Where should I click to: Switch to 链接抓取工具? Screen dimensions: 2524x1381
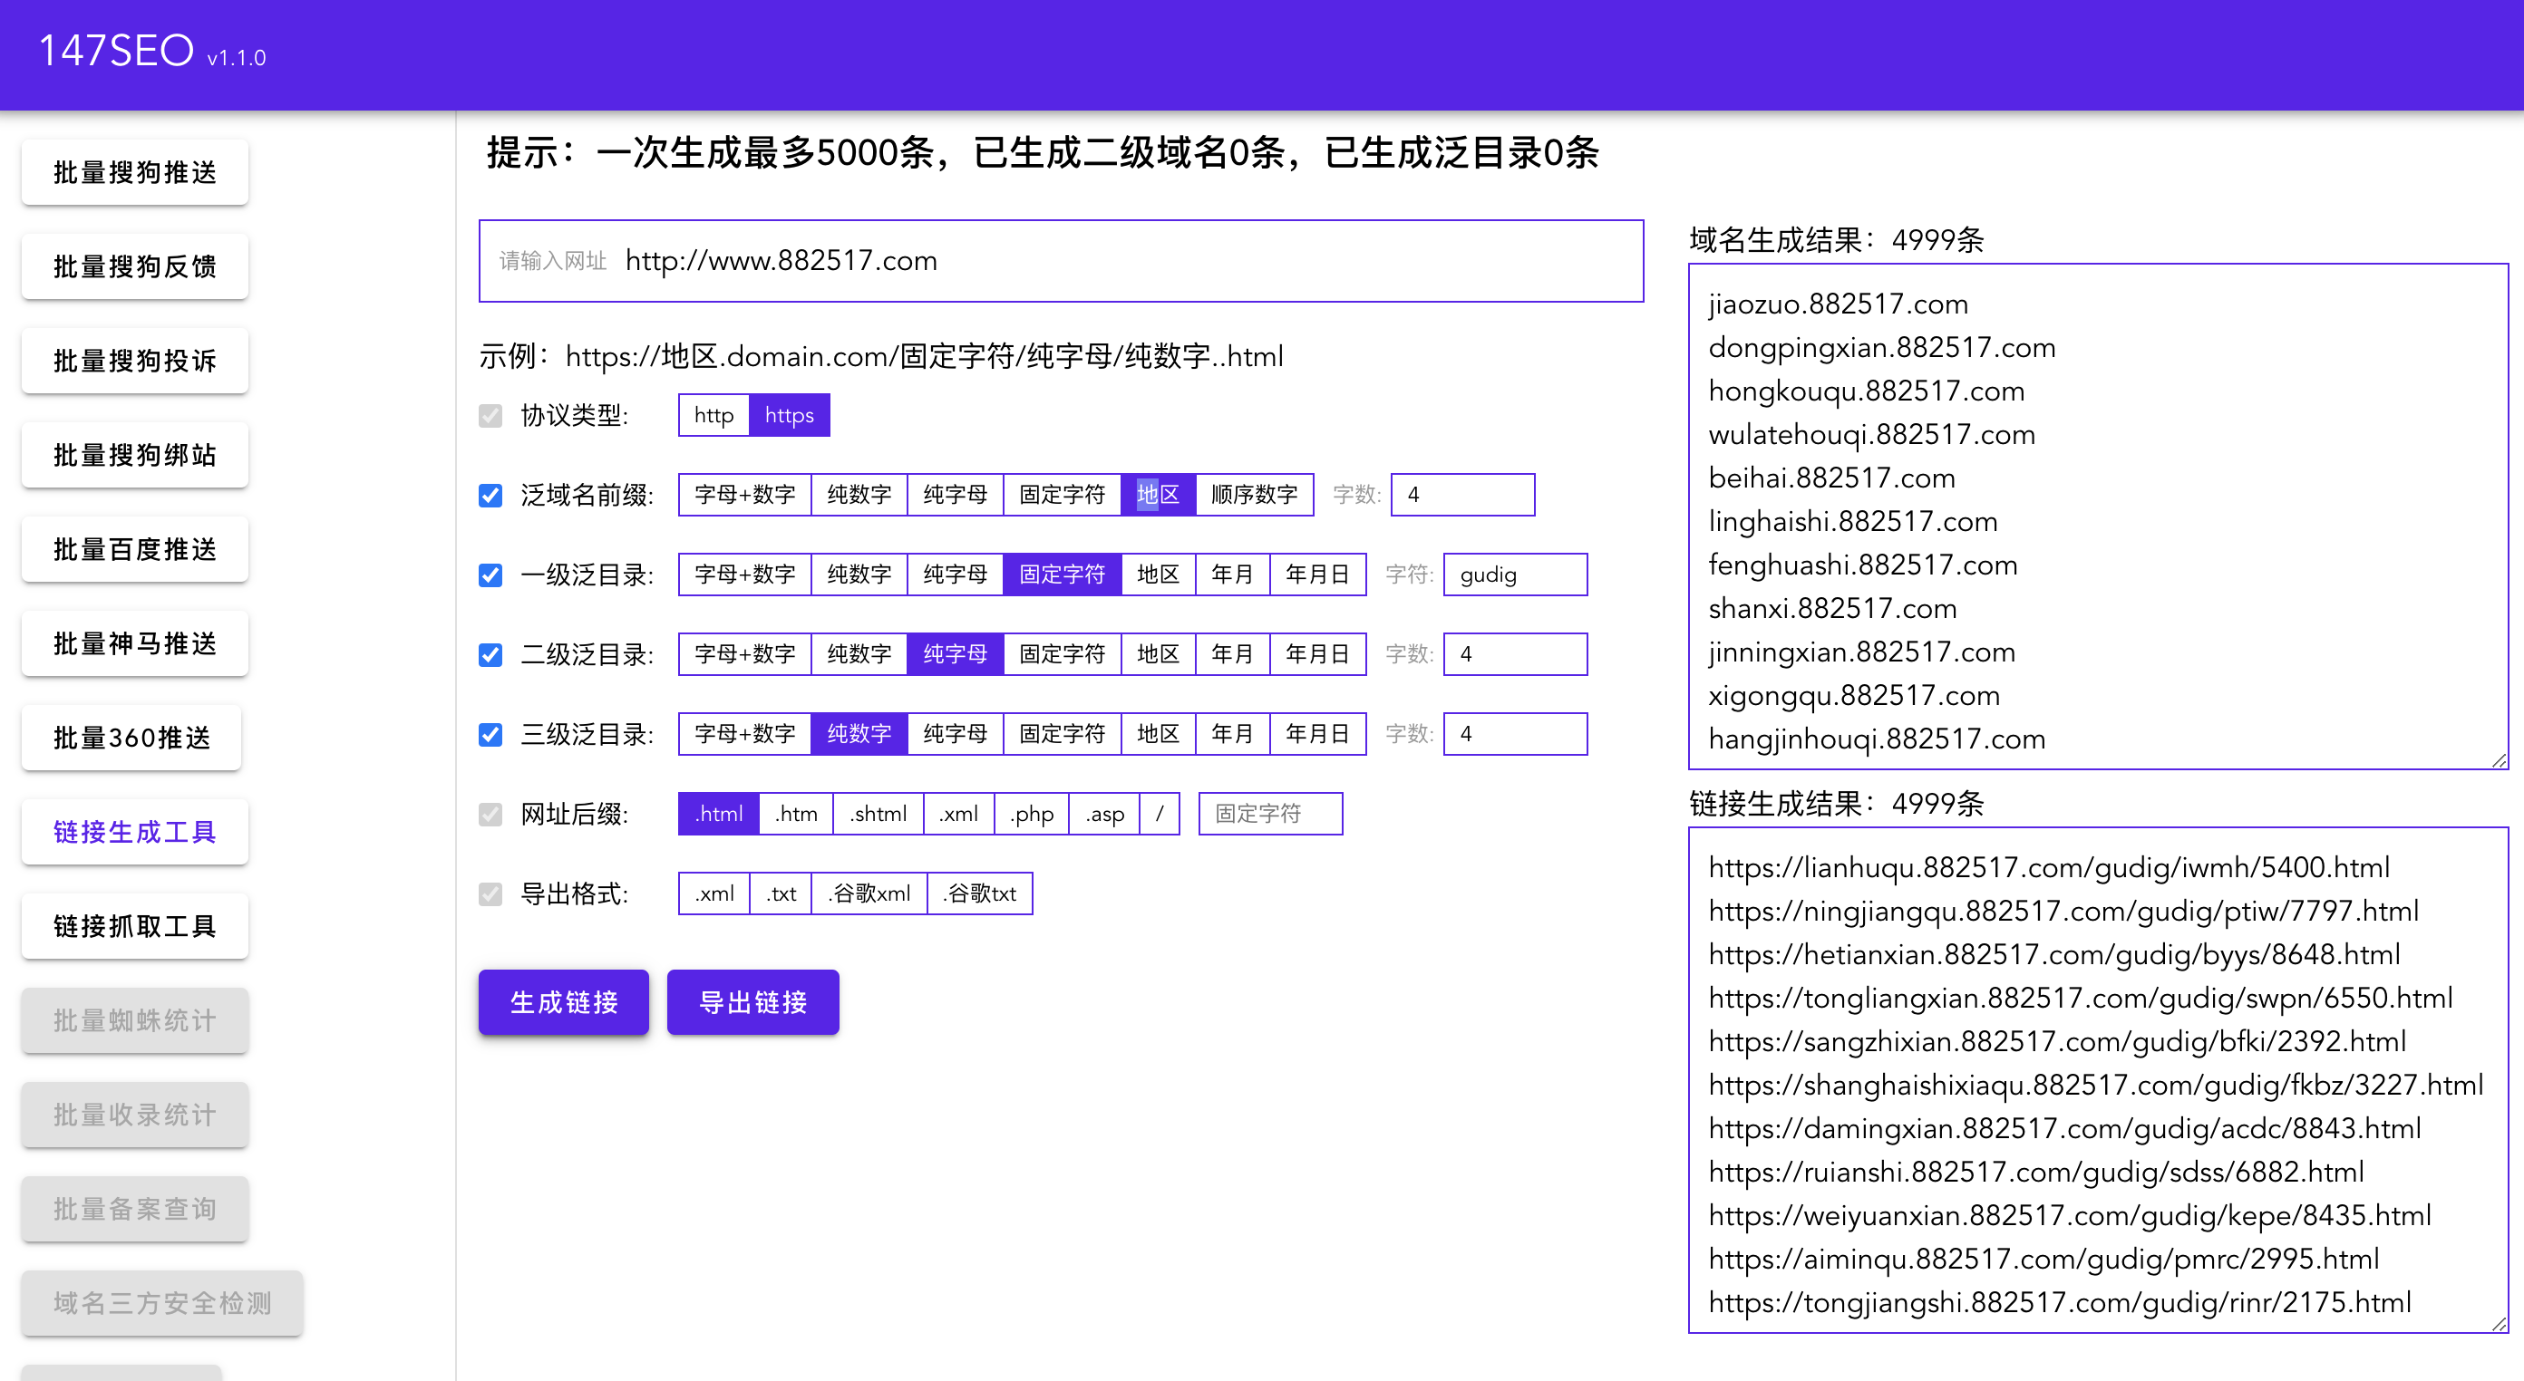(134, 925)
